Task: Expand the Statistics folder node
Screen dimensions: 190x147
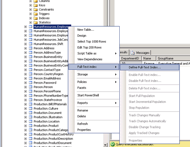Action: pos(30,22)
